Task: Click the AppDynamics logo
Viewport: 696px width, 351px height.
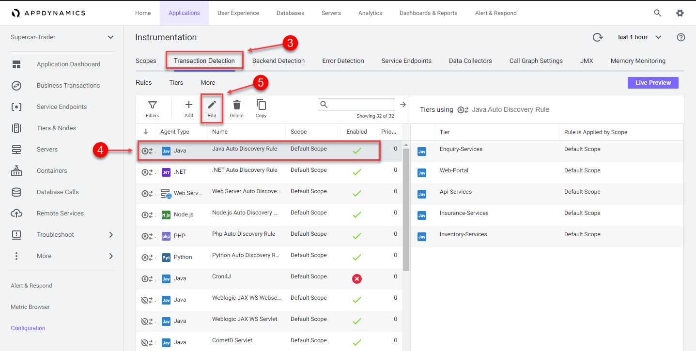Action: [x=48, y=13]
